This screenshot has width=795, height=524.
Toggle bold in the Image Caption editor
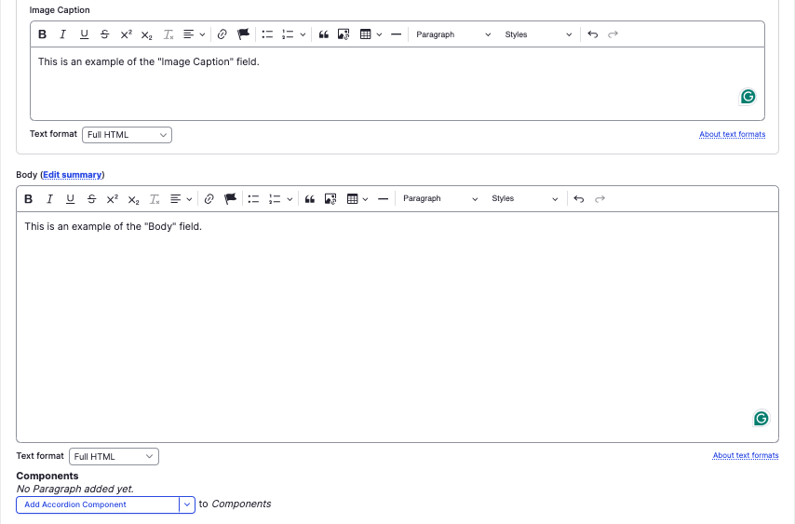point(42,34)
